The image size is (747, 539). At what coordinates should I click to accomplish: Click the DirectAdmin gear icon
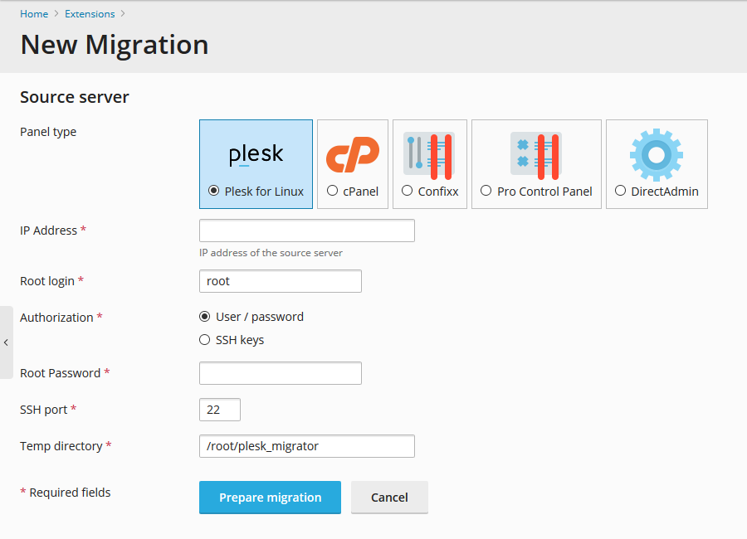[x=656, y=155]
